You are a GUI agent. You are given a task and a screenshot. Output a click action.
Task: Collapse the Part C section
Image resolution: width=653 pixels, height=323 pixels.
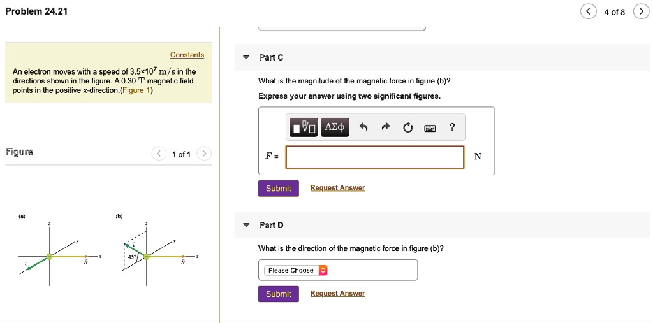(246, 57)
